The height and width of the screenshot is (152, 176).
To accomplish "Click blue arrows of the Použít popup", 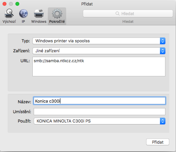I will click(x=163, y=121).
